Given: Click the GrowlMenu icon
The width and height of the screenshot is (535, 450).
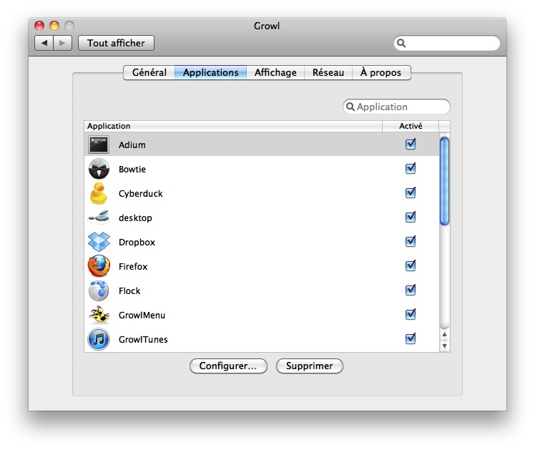Looking at the screenshot, I should [x=99, y=315].
